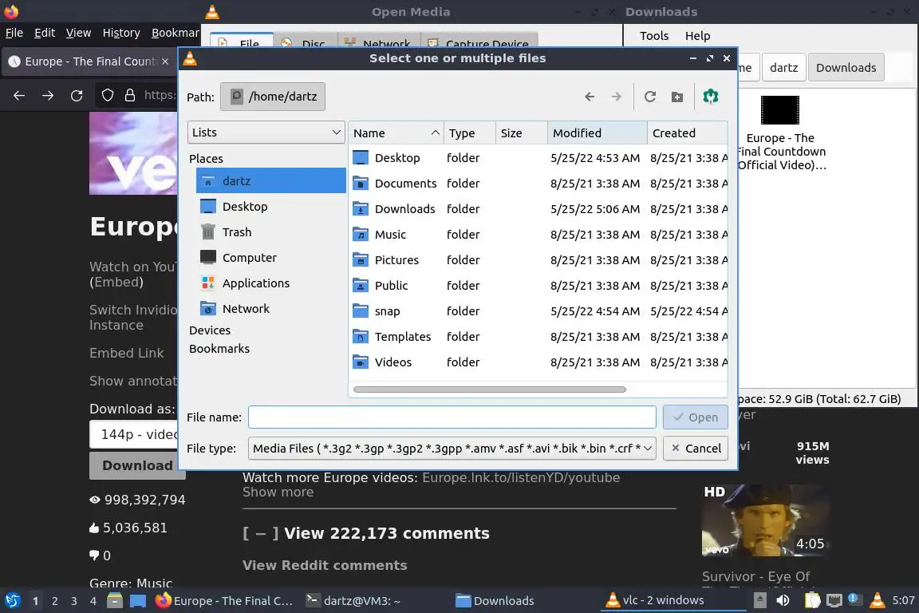
Task: Create a new folder in dialog
Action: coord(677,97)
